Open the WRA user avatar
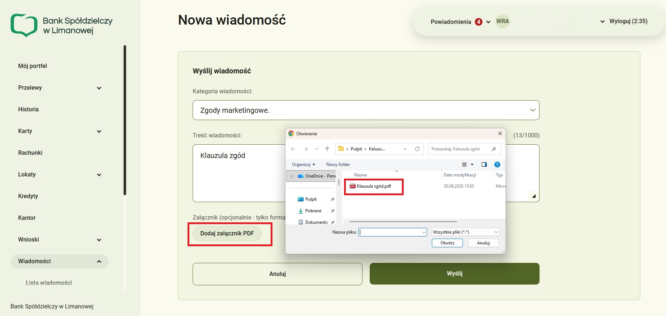 pos(502,21)
